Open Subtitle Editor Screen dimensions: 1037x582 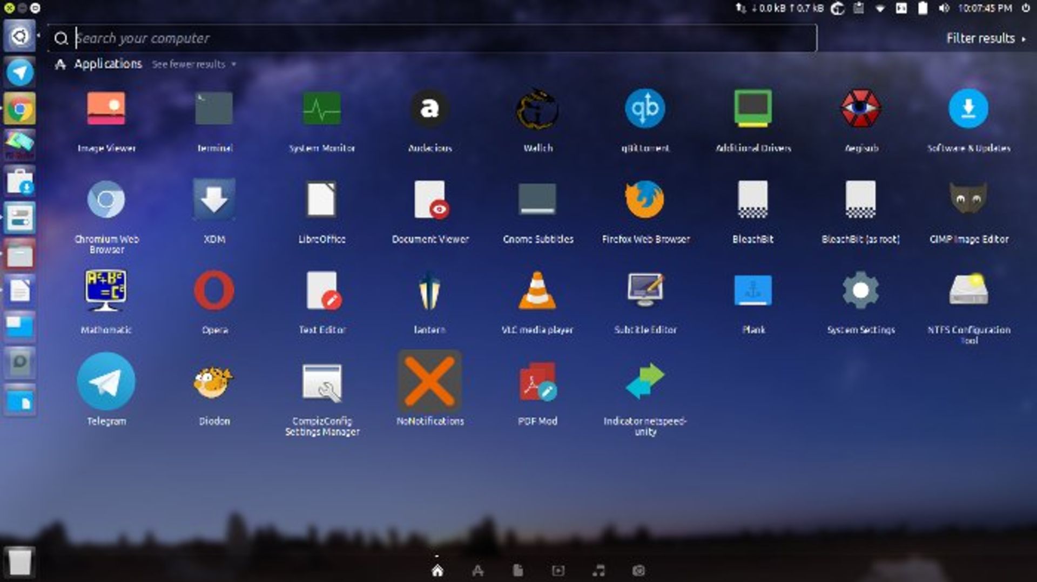pyautogui.click(x=645, y=290)
